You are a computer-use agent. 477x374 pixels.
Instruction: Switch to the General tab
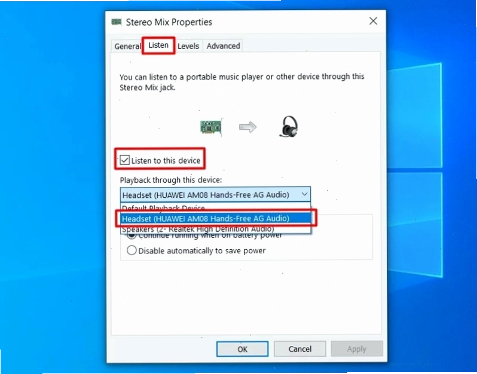(x=127, y=46)
